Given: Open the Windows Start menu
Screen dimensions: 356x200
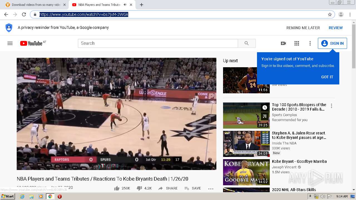Looking at the screenshot, I should pyautogui.click(x=8, y=196).
